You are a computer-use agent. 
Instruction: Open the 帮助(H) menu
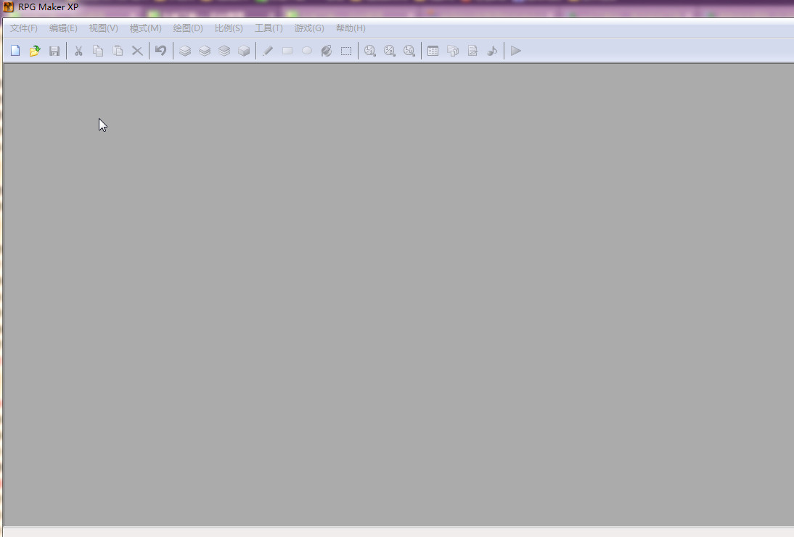coord(351,28)
